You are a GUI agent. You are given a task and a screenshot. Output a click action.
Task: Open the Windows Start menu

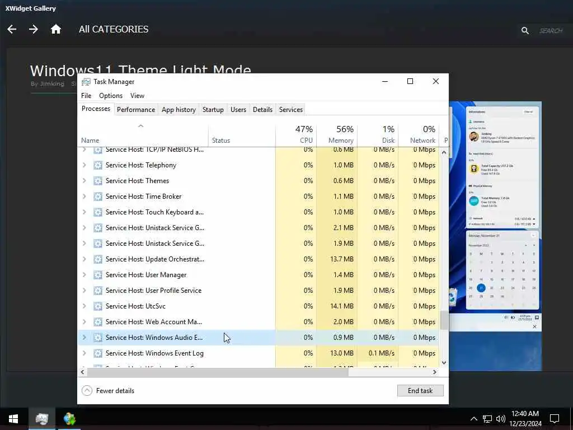(13, 419)
